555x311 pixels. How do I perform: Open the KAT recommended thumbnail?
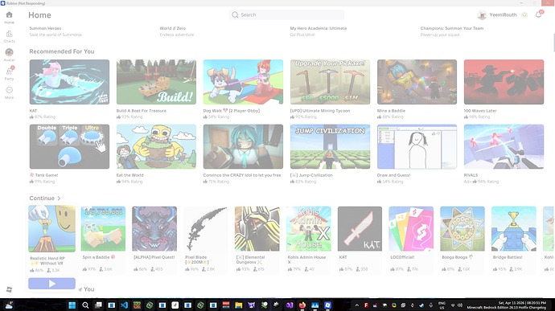(69, 82)
